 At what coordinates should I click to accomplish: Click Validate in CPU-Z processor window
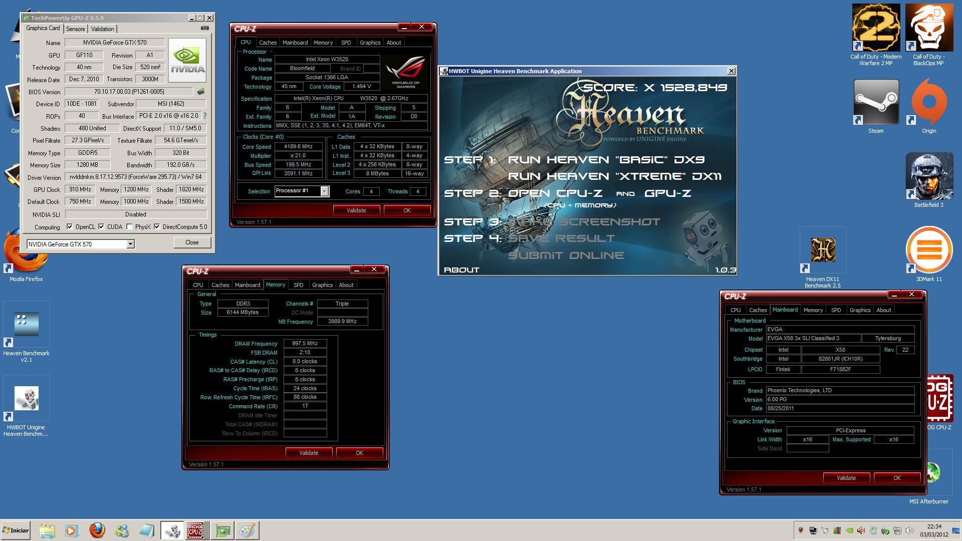[356, 210]
